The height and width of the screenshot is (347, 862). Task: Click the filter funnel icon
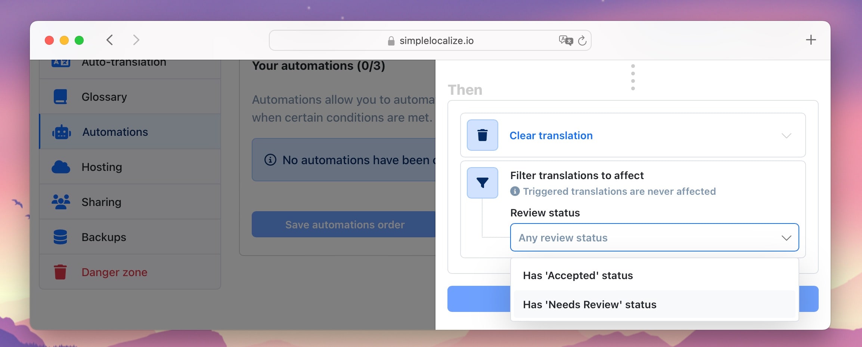(482, 183)
